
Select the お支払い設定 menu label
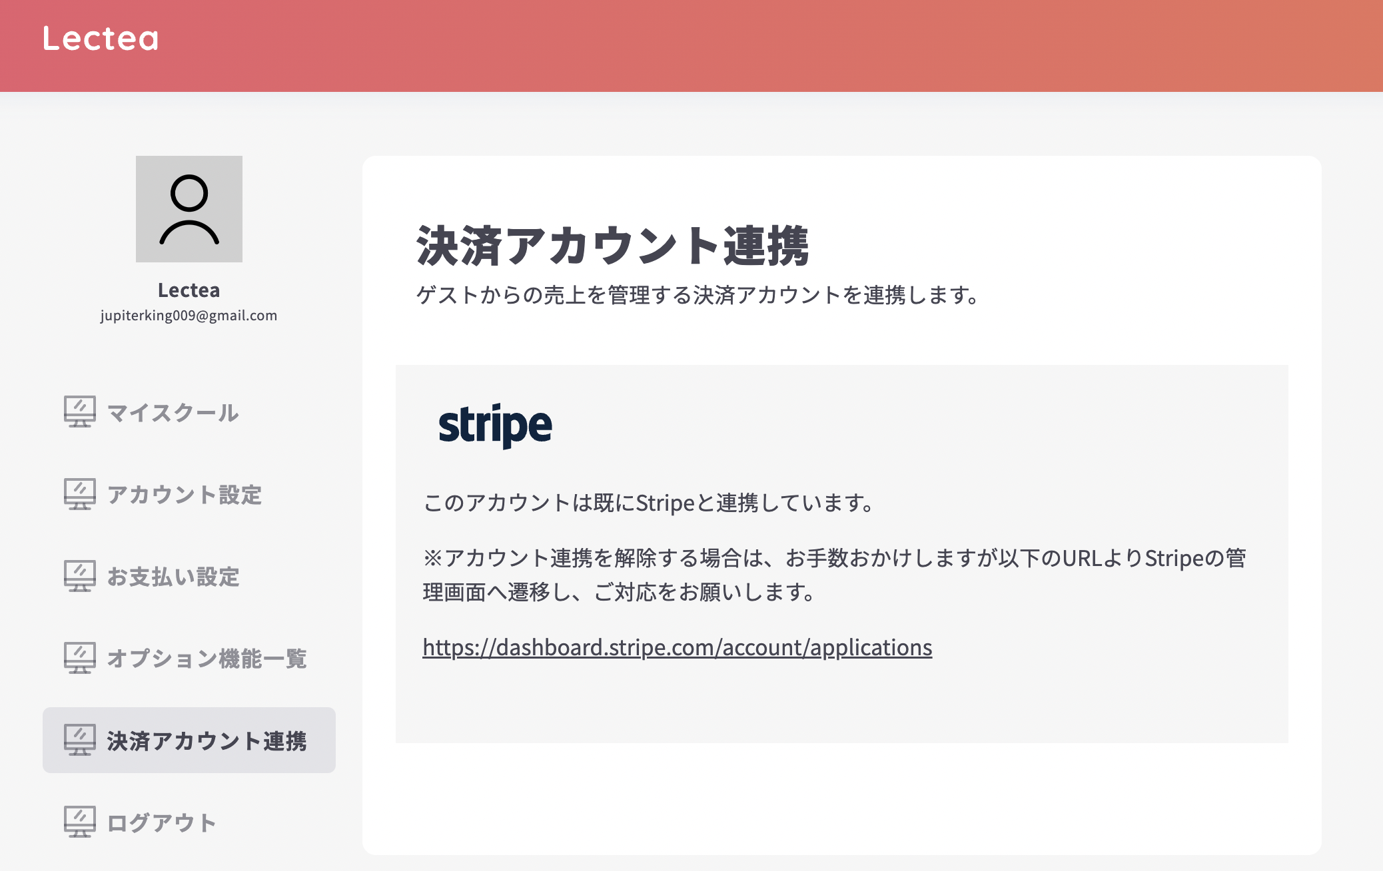click(x=173, y=577)
